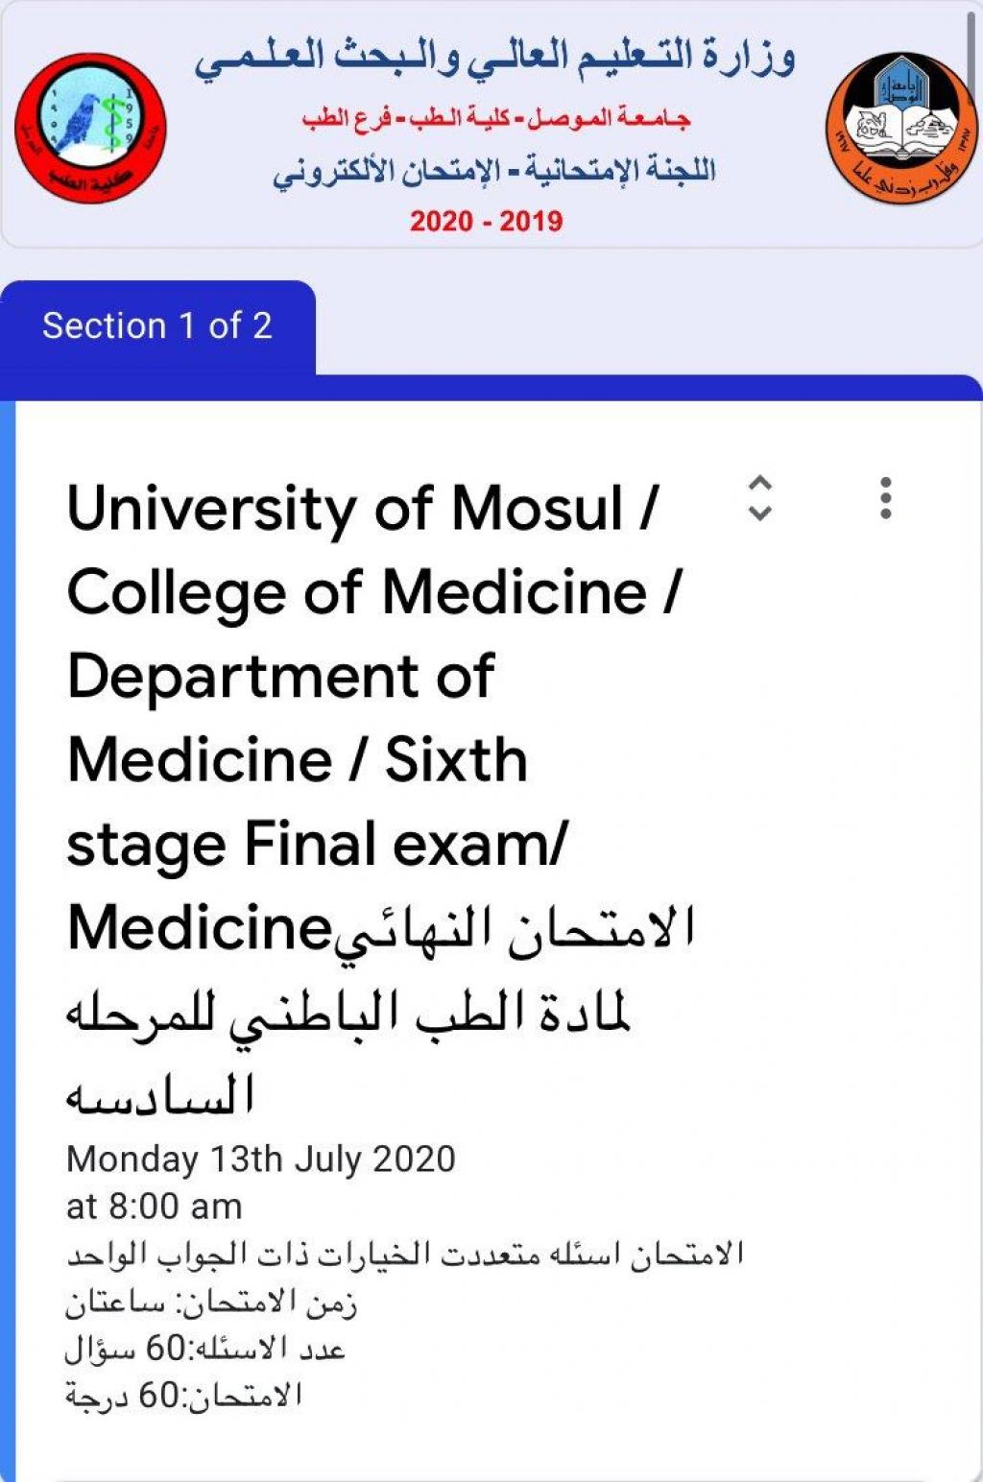Click the "اللجنة الإمتحانية" banner line

tap(494, 171)
